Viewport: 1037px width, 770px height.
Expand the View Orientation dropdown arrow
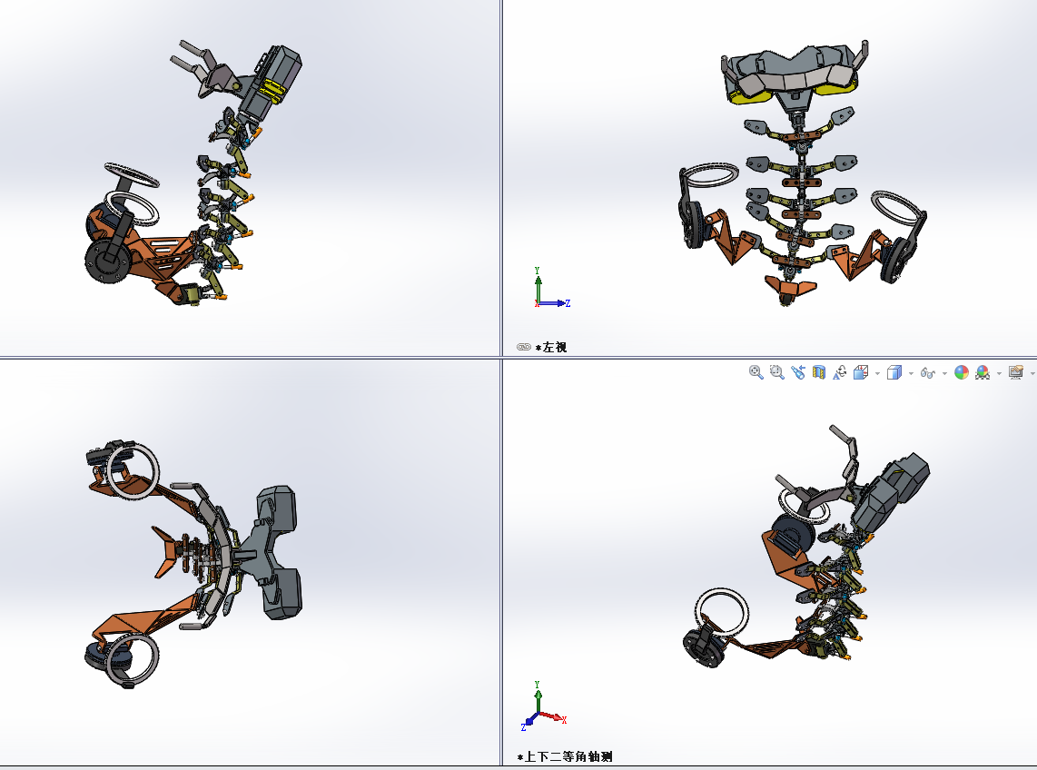click(x=877, y=374)
